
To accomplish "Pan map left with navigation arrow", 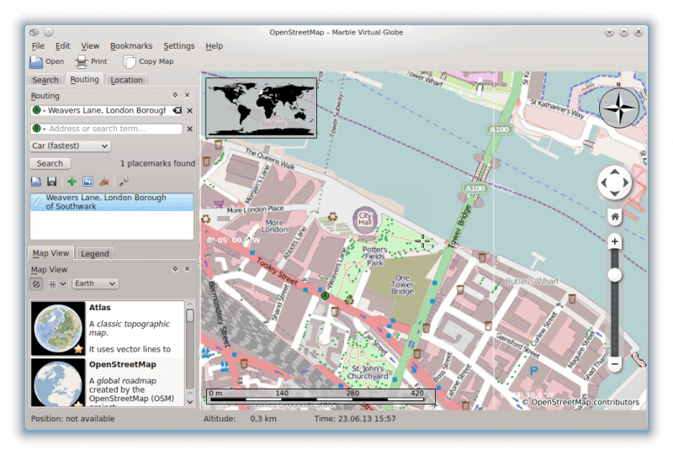I will coord(604,183).
